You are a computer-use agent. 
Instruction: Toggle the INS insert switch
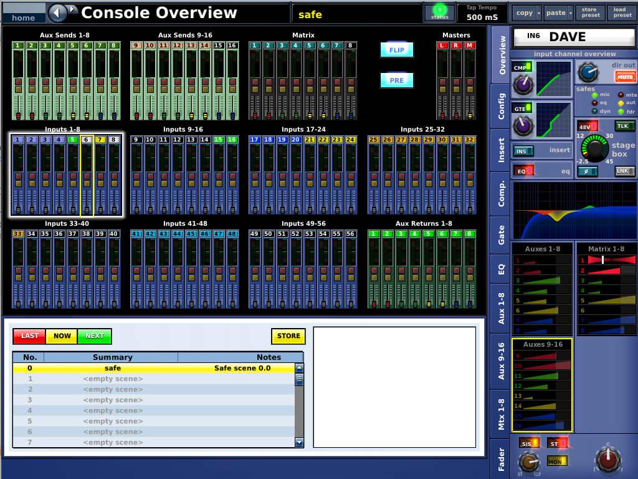click(x=523, y=151)
